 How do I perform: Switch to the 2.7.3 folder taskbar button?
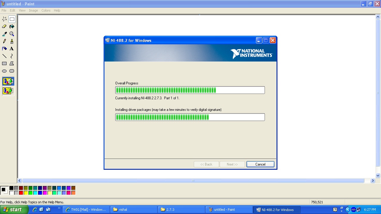pos(182,210)
